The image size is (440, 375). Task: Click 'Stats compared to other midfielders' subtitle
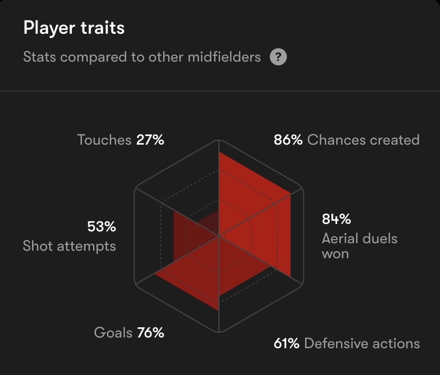[142, 57]
